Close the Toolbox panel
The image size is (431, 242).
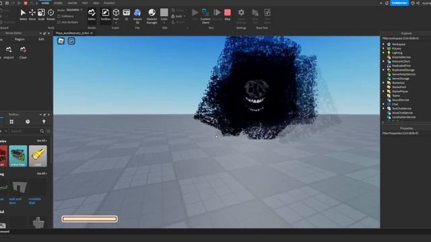click(x=49, y=114)
